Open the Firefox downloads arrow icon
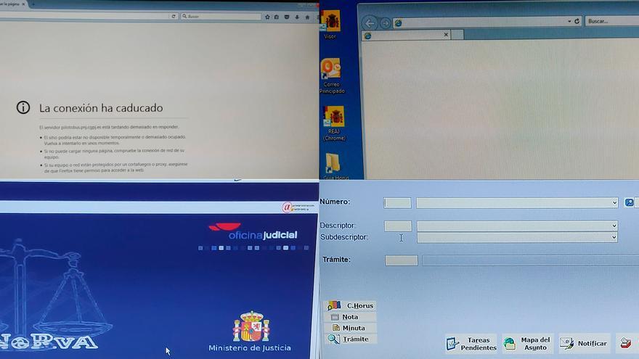This screenshot has width=639, height=359. click(x=297, y=17)
